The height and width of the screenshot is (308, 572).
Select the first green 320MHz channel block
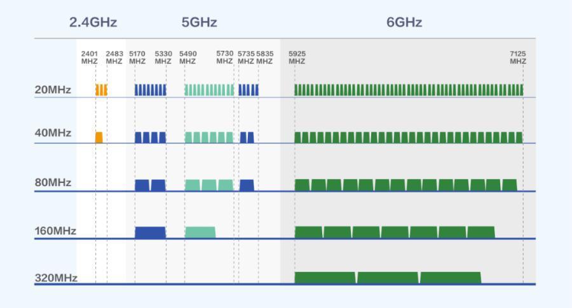coord(325,278)
